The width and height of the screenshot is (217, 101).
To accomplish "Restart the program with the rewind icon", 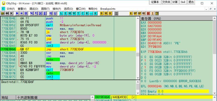I will (7, 13).
